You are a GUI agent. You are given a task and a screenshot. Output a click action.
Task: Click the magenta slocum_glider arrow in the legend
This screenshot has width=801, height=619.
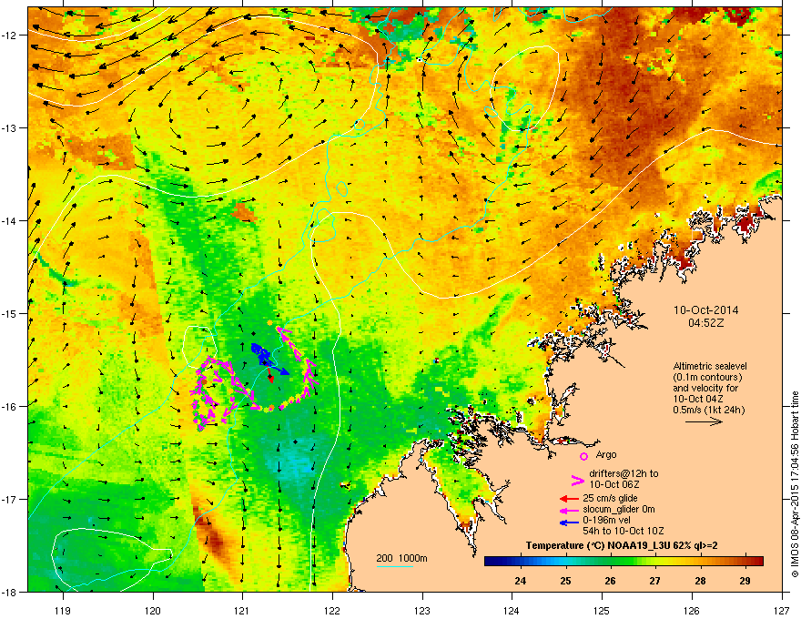click(x=569, y=510)
